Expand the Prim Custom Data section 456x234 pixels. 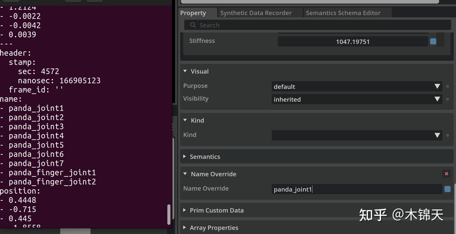tap(185, 210)
